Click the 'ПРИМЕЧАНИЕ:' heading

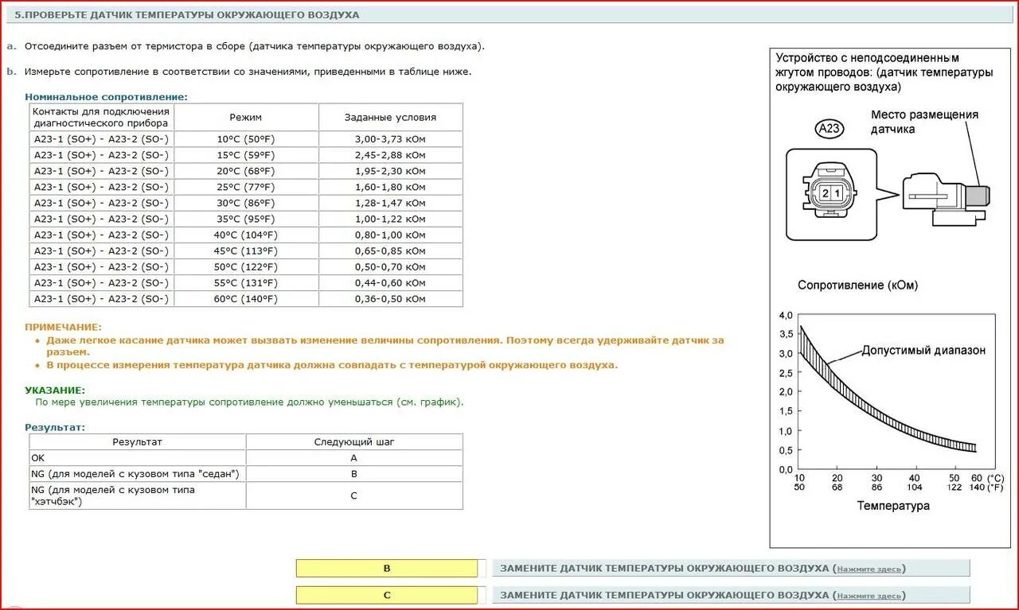coord(63,327)
